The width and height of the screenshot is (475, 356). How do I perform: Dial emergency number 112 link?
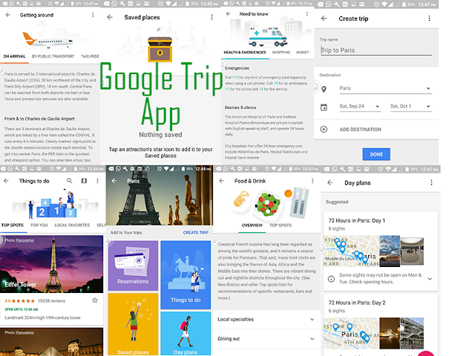235,77
